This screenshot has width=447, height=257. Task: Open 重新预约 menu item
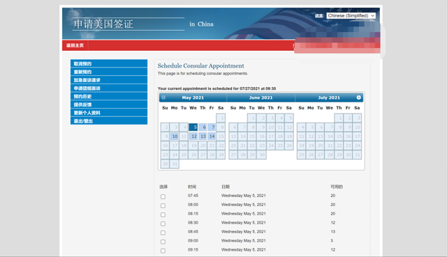pos(109,72)
